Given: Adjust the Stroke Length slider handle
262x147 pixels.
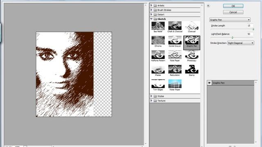Looking at the screenshot, I should point(253,29).
